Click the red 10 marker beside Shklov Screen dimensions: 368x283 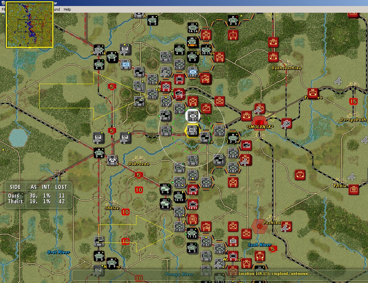click(125, 212)
